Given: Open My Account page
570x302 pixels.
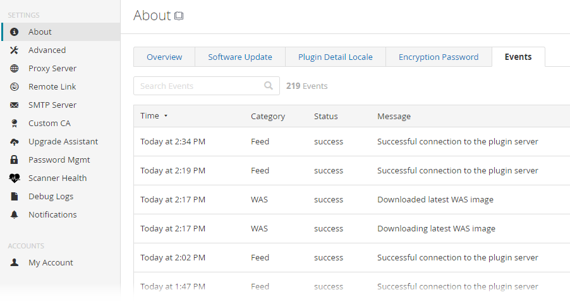Looking at the screenshot, I should 51,263.
